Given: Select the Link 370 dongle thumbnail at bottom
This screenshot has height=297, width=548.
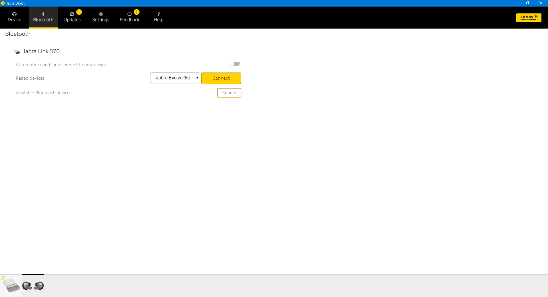Looking at the screenshot, I should 11,285.
